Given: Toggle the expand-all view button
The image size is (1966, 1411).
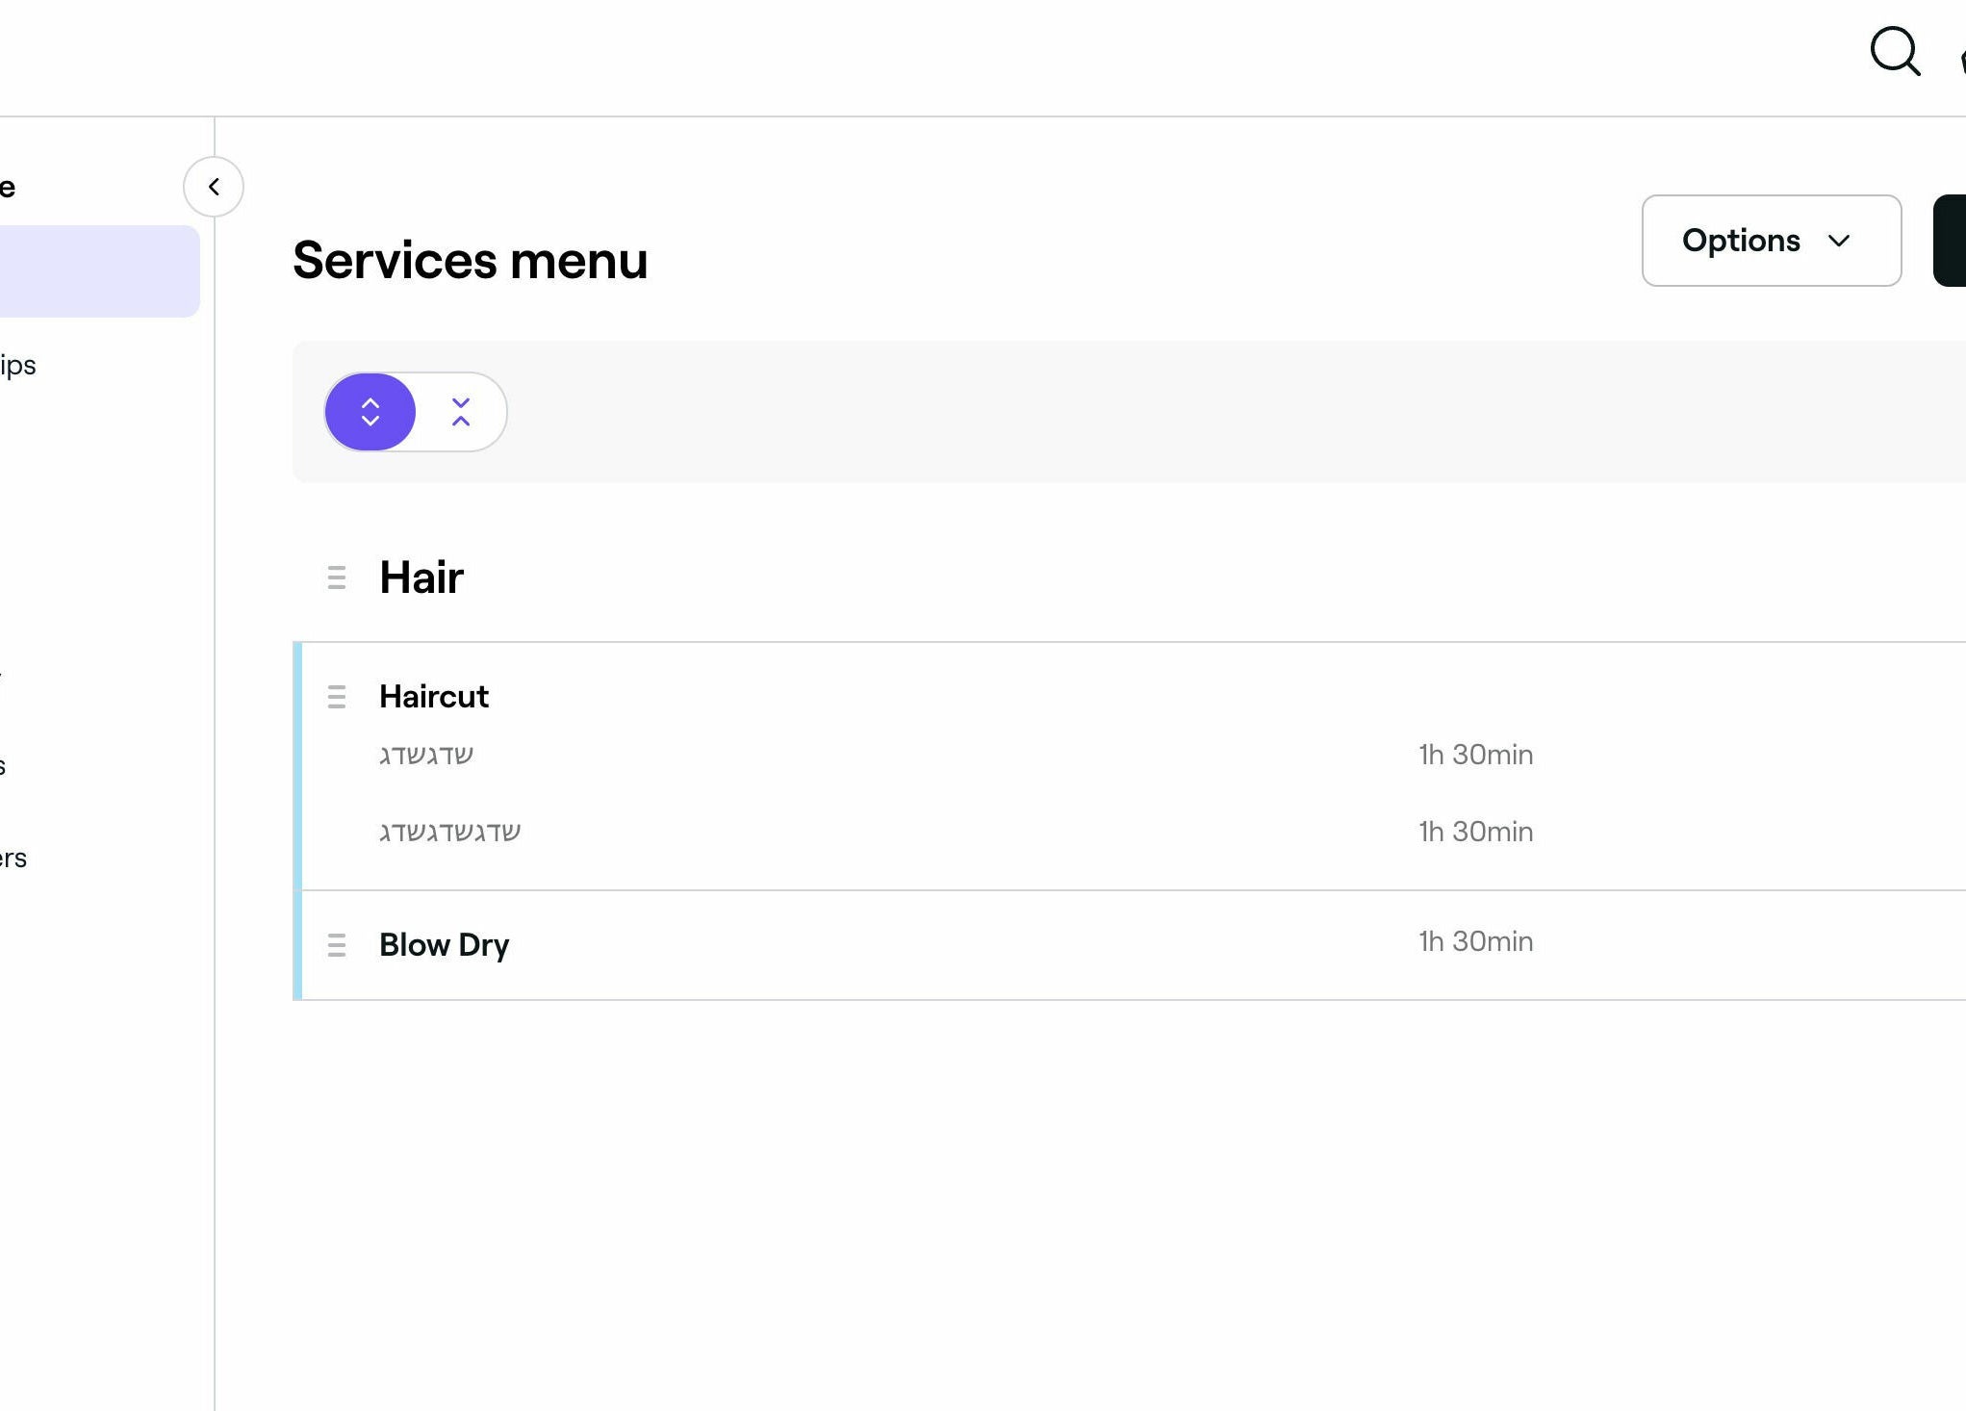Looking at the screenshot, I should 370,412.
